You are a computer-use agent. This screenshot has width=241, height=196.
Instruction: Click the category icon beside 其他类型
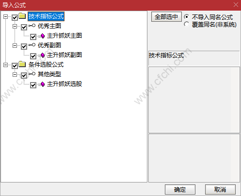point(32,74)
